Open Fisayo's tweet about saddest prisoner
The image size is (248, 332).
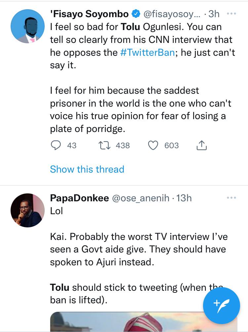(141, 109)
